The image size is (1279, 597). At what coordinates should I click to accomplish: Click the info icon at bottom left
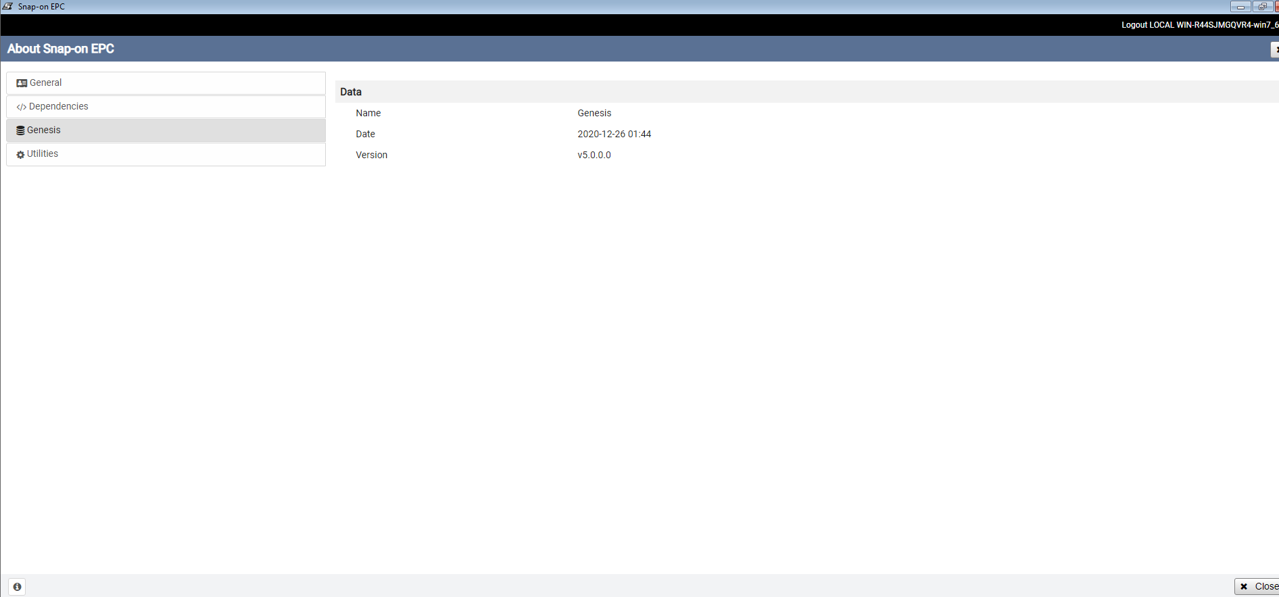click(x=18, y=587)
